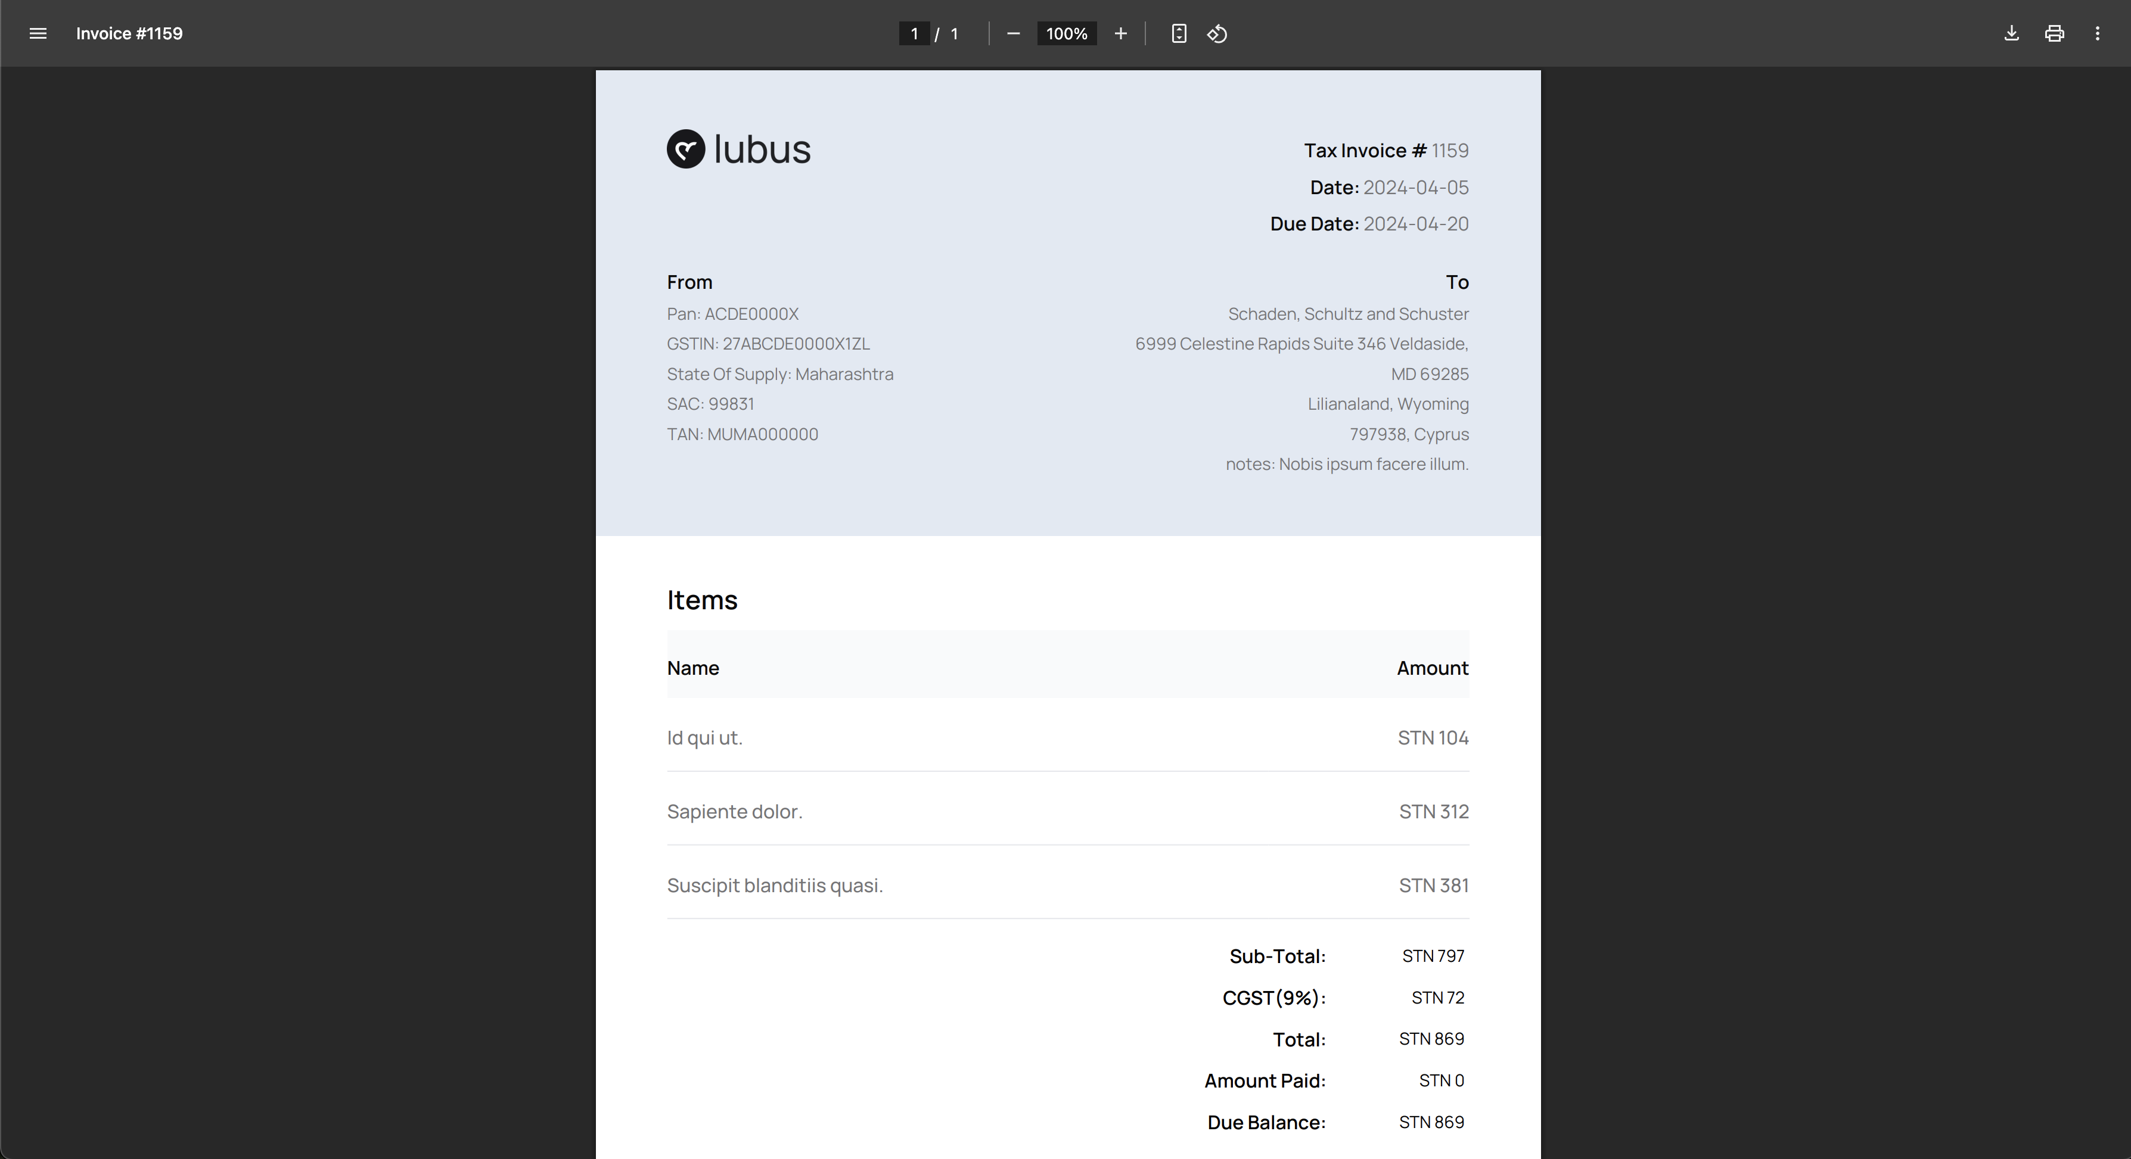Click the Items heading
Screen dimensions: 2131x1159
coord(701,600)
